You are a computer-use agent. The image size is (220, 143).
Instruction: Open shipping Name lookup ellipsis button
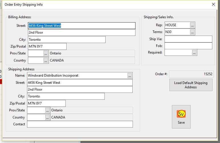[x=129, y=75]
